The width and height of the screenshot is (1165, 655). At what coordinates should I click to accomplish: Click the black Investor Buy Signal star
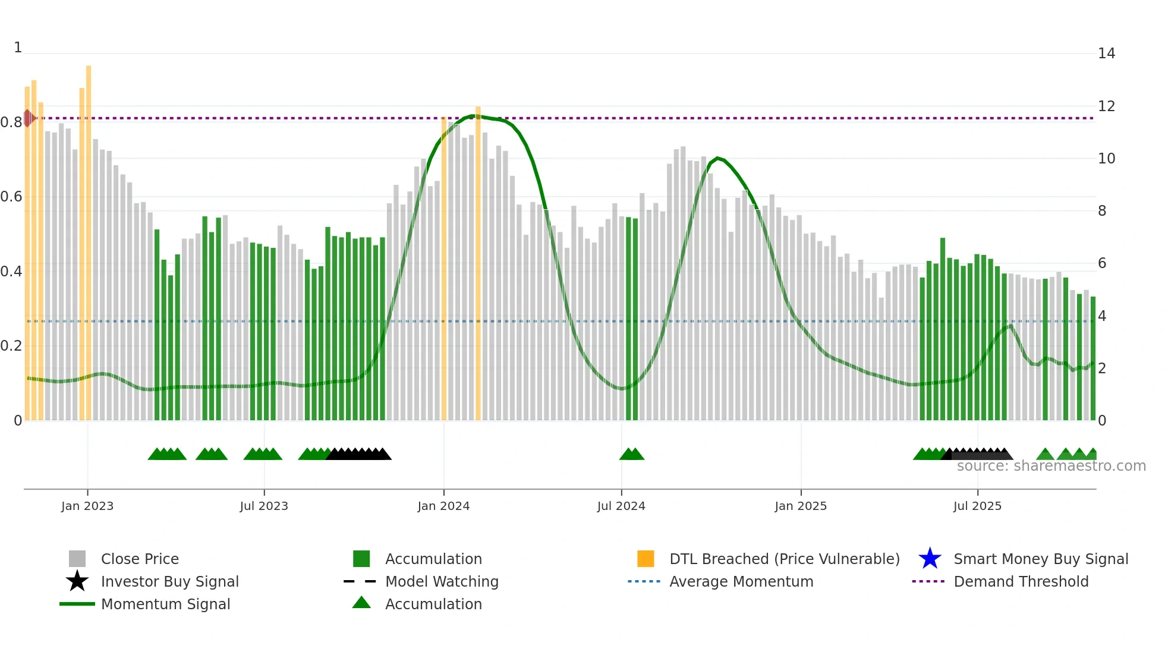pos(77,581)
